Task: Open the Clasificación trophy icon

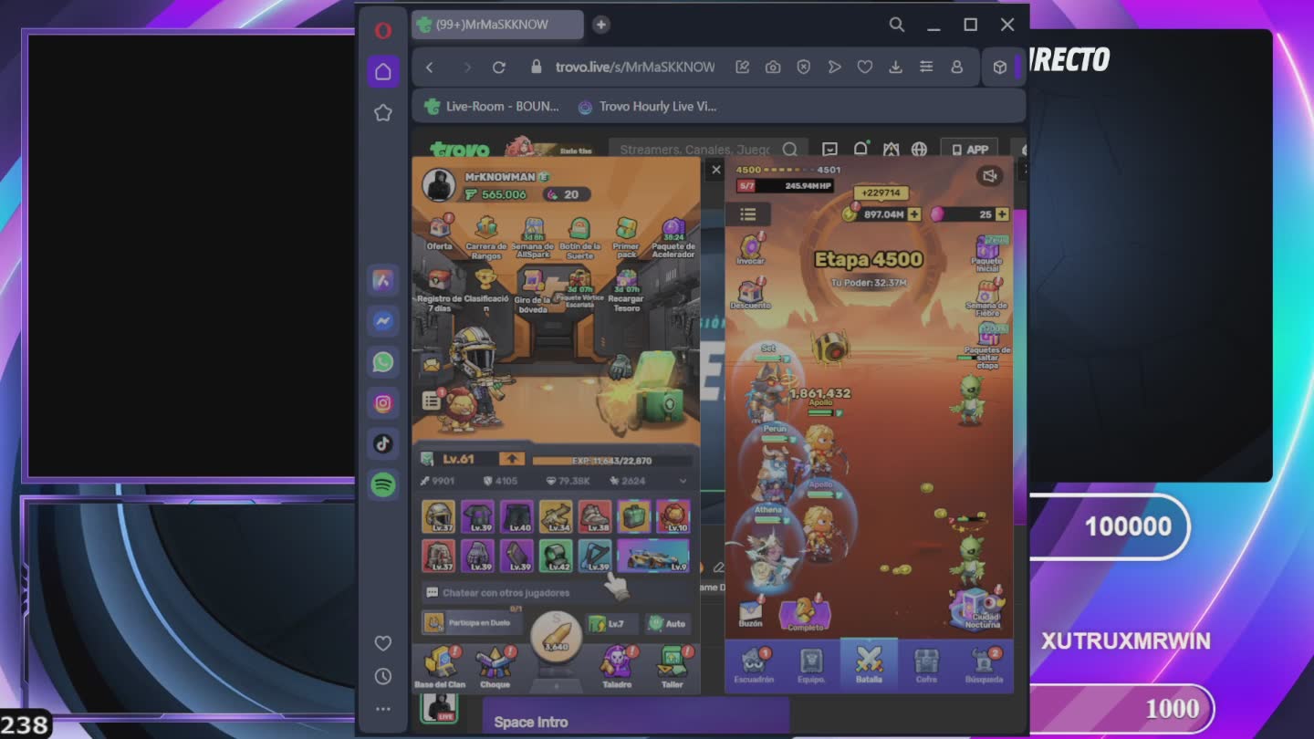Action: (x=487, y=290)
